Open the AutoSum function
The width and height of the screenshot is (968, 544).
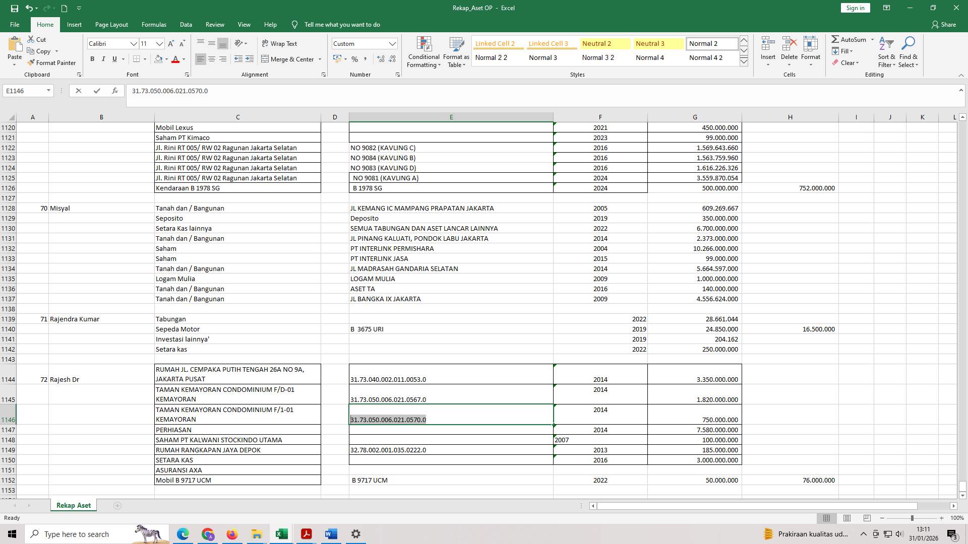(x=852, y=39)
